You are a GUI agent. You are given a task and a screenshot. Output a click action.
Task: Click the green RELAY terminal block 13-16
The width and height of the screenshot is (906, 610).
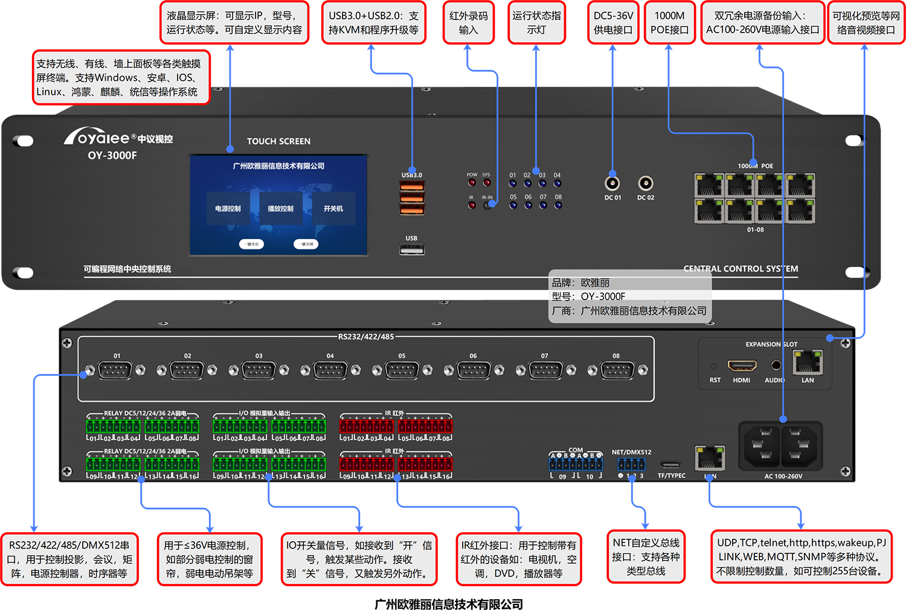(x=172, y=464)
